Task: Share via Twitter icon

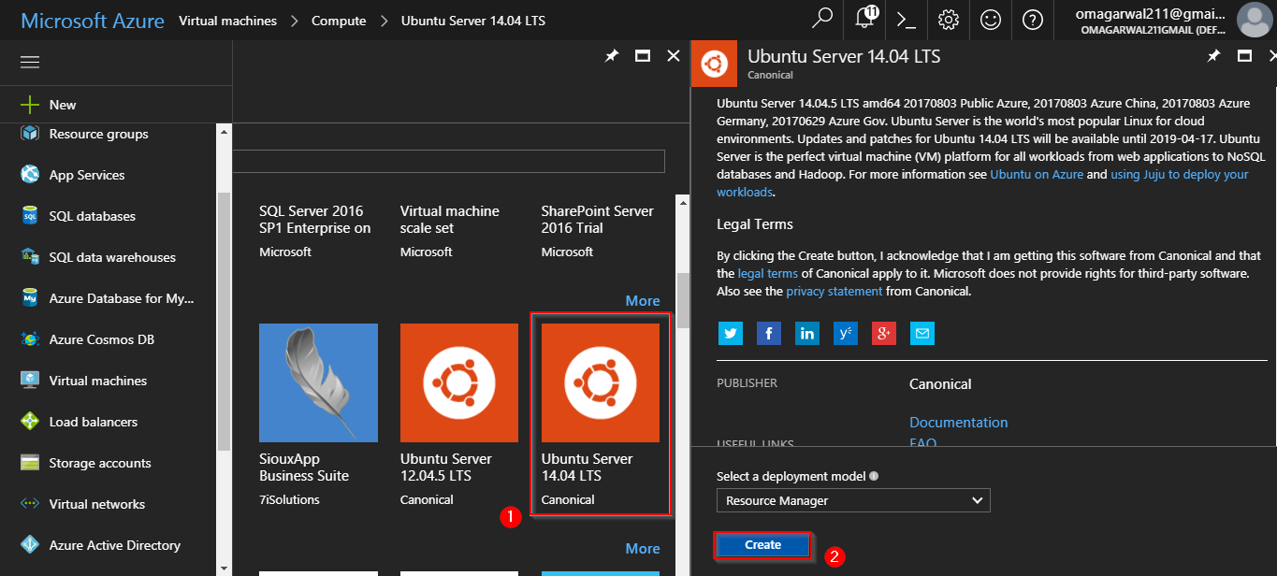Action: click(x=730, y=333)
